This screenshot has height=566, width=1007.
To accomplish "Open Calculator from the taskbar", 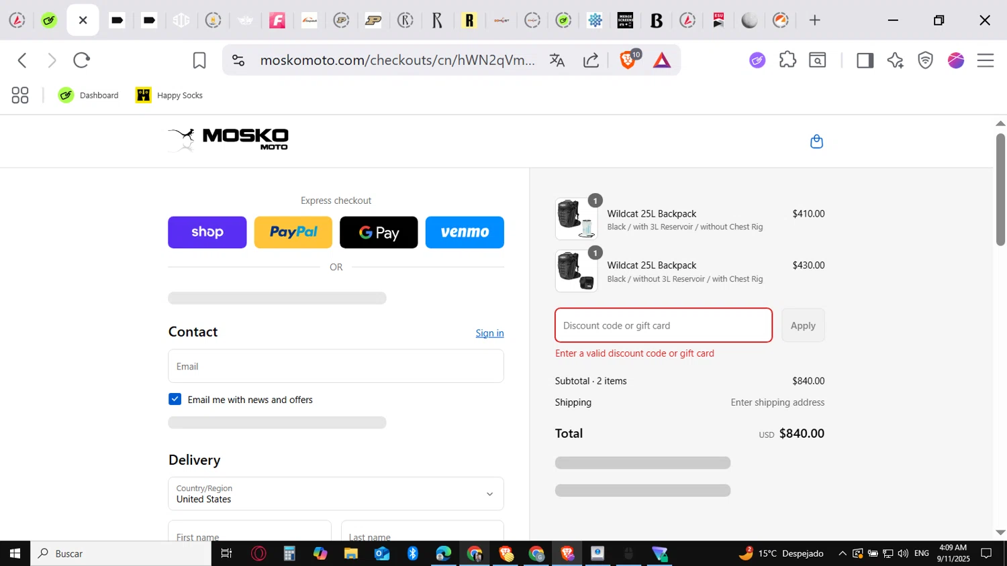I will 289,553.
